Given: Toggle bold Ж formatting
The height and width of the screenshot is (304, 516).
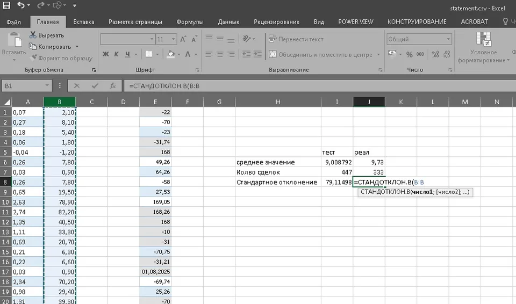Looking at the screenshot, I should click(106, 54).
